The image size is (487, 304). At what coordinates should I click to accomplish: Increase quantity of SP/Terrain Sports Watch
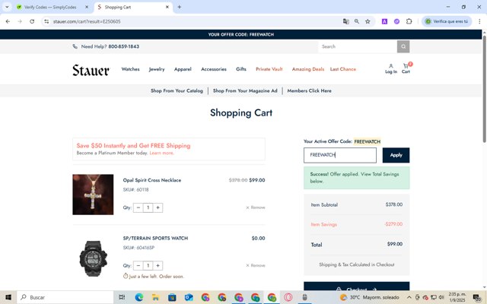coord(158,265)
